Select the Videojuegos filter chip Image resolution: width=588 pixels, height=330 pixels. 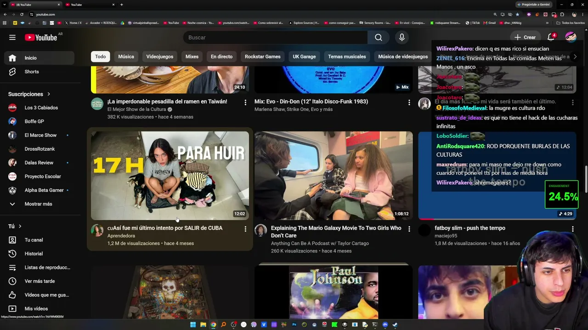coord(160,57)
